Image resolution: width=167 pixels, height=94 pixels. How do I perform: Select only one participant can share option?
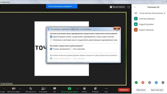[x=51, y=37]
